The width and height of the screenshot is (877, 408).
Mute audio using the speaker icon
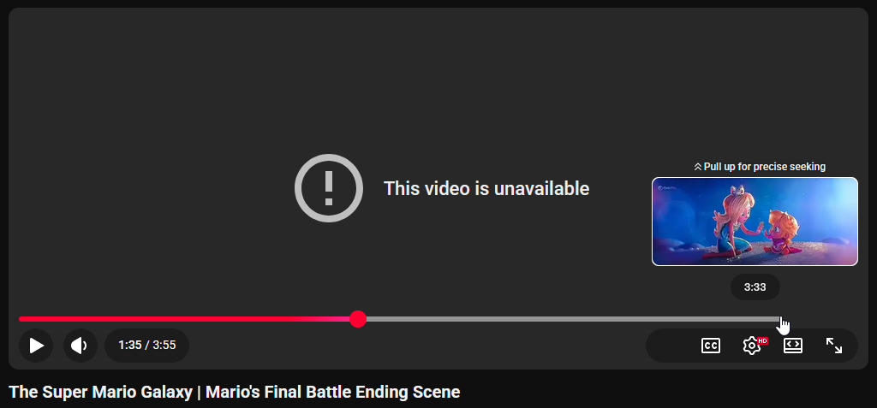point(80,346)
